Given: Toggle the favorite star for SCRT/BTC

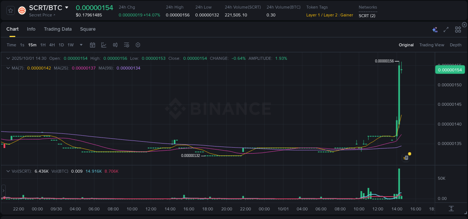Looking at the screenshot, I should point(10,10).
